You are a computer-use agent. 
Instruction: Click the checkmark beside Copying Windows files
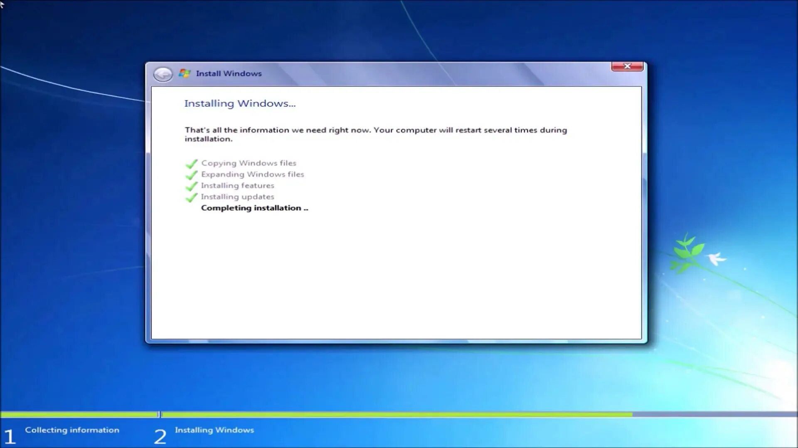click(x=191, y=164)
